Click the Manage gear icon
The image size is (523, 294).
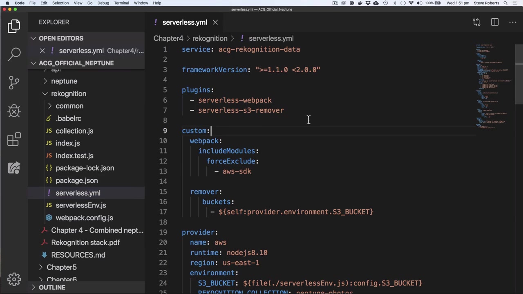pyautogui.click(x=14, y=279)
